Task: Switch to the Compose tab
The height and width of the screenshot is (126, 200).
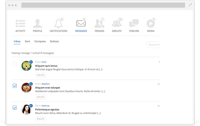Action: point(40,41)
